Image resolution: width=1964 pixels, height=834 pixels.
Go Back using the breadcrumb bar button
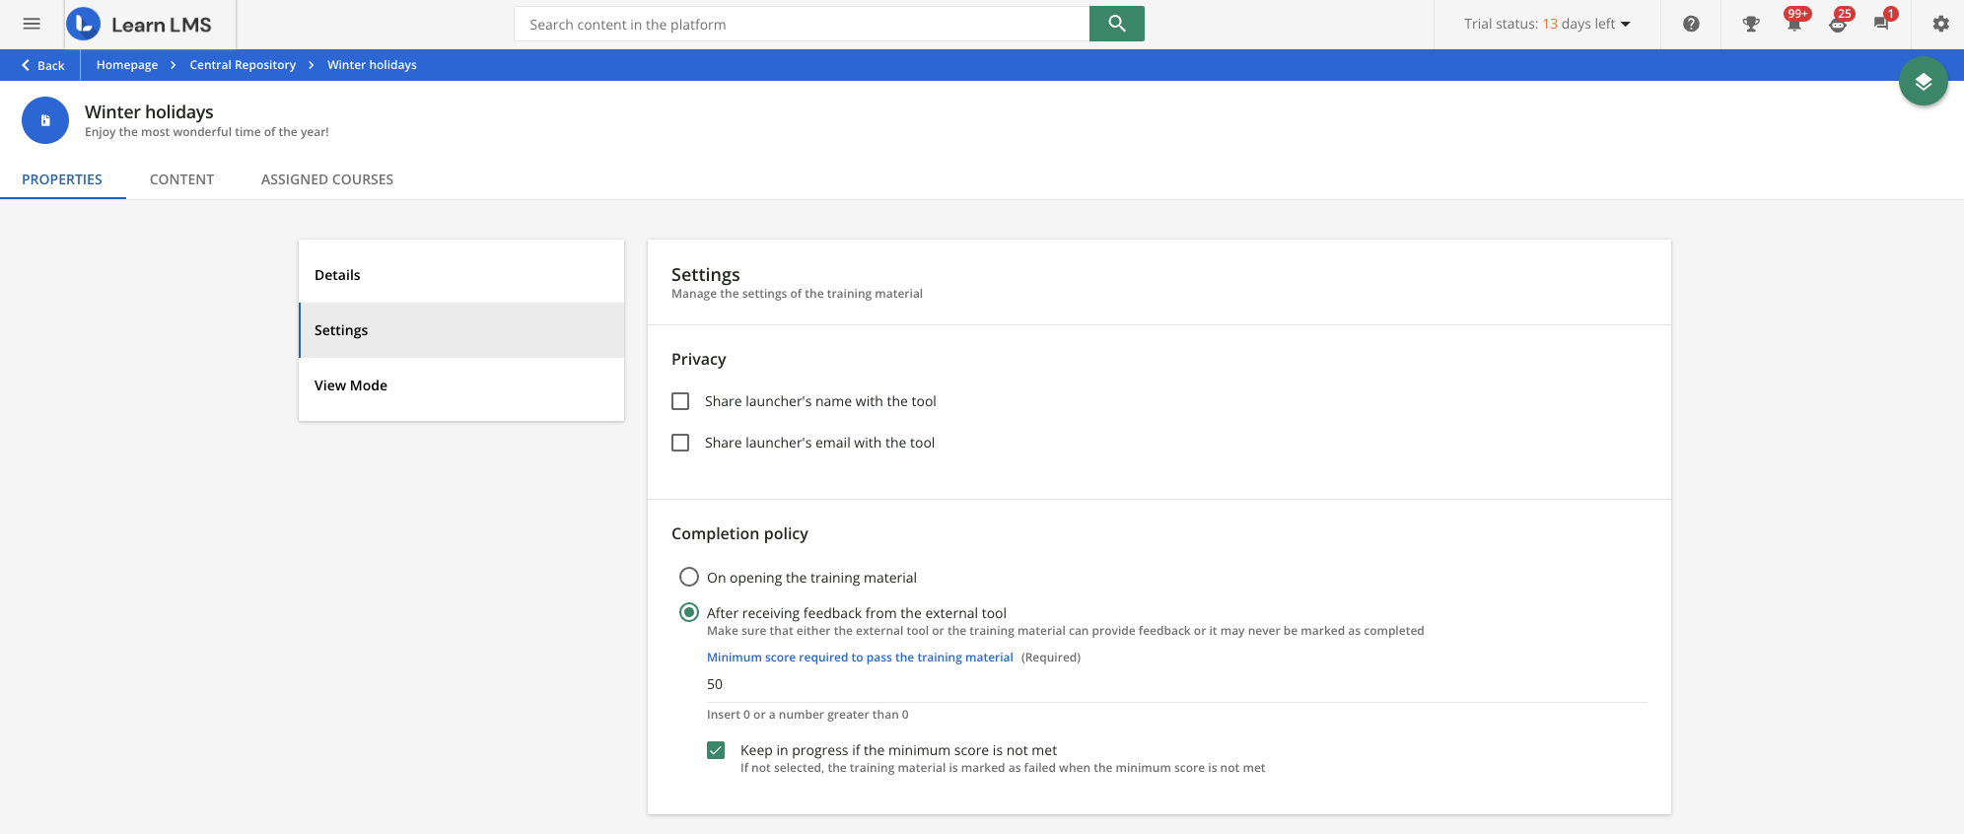coord(42,65)
